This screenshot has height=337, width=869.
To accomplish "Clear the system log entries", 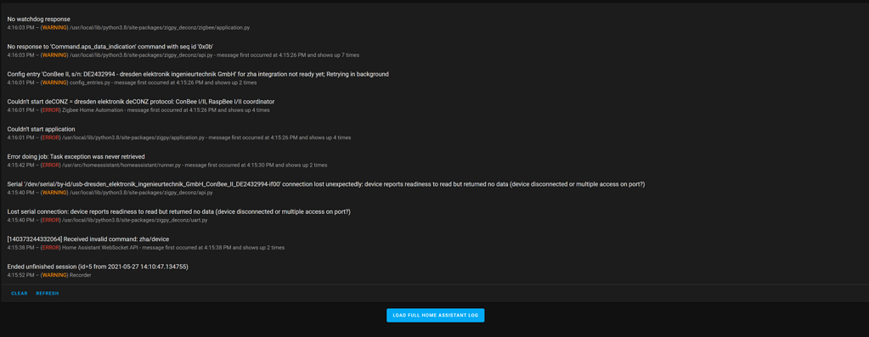I will (x=19, y=294).
